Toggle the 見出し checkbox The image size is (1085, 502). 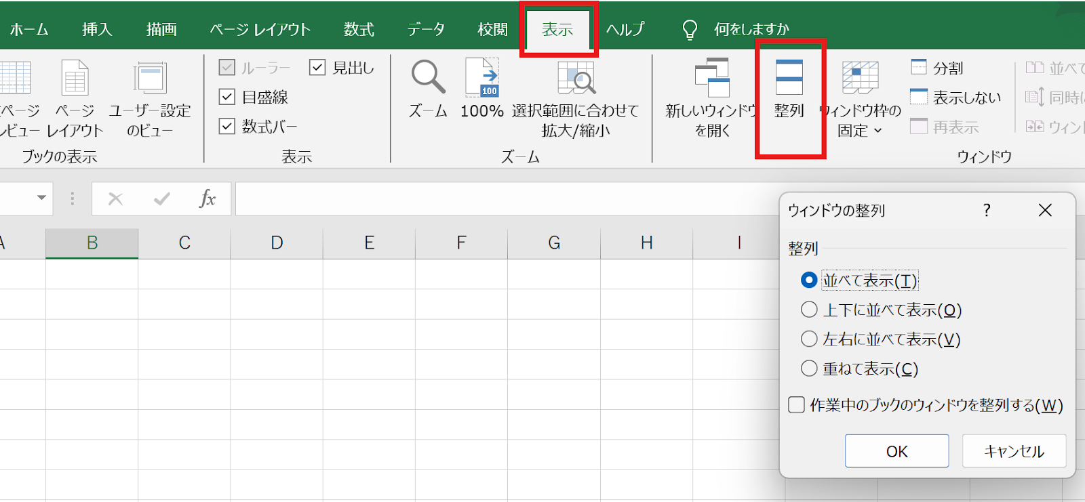(317, 67)
